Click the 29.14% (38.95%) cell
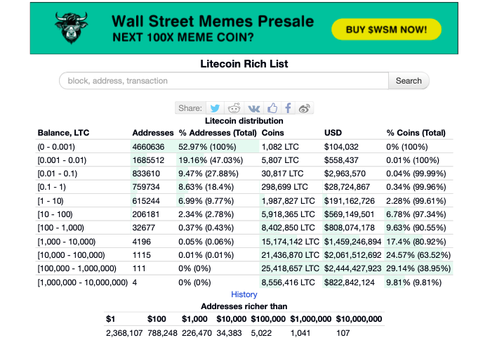Image resolution: width=483 pixels, height=345 pixels. (x=418, y=268)
